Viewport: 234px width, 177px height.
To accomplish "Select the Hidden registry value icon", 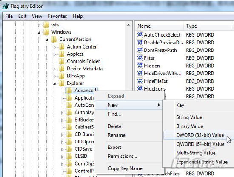I will pyautogui.click(x=140, y=66).
